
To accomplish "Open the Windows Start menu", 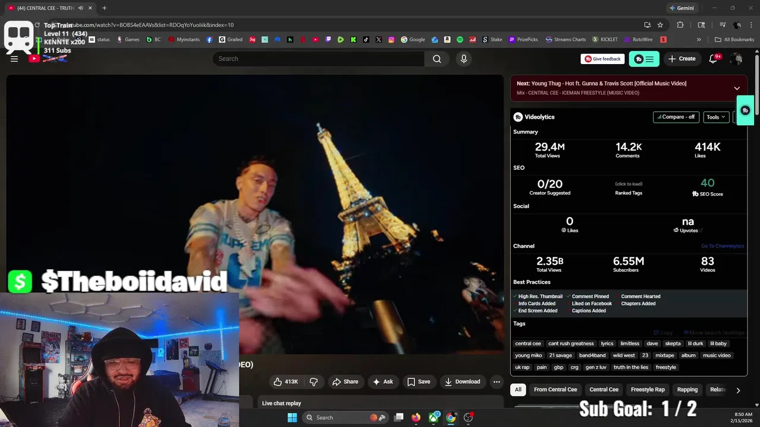I will [292, 418].
